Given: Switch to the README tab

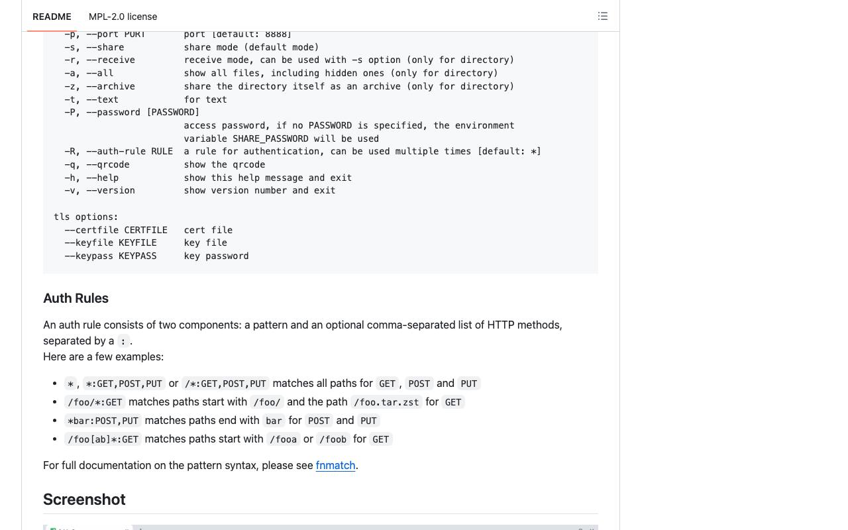Looking at the screenshot, I should pos(52,17).
